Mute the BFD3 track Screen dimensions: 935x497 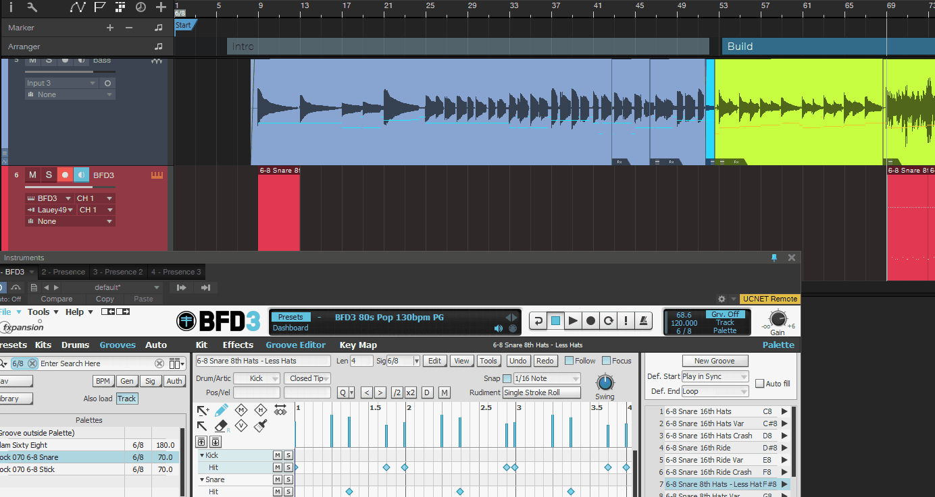click(x=32, y=175)
